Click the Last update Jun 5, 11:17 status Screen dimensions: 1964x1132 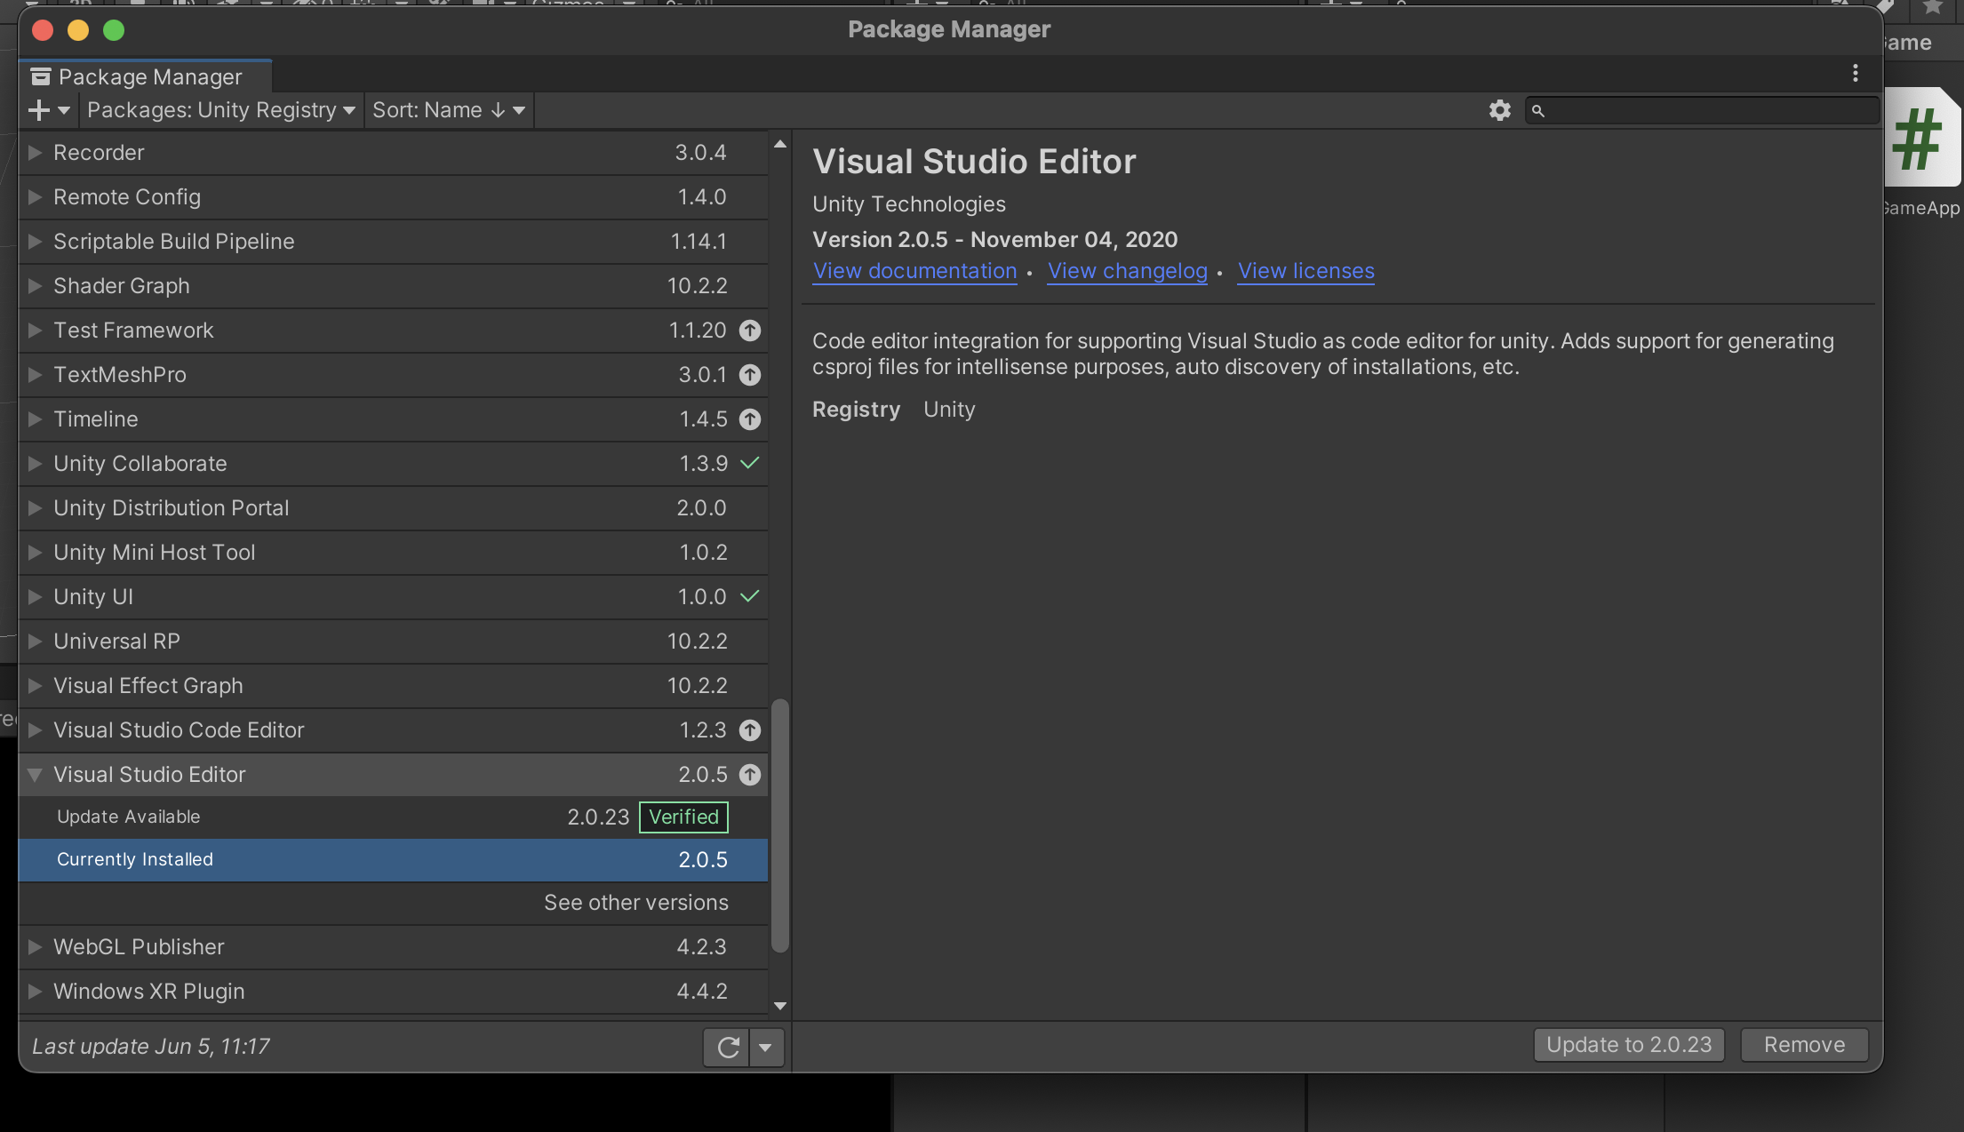click(x=151, y=1047)
